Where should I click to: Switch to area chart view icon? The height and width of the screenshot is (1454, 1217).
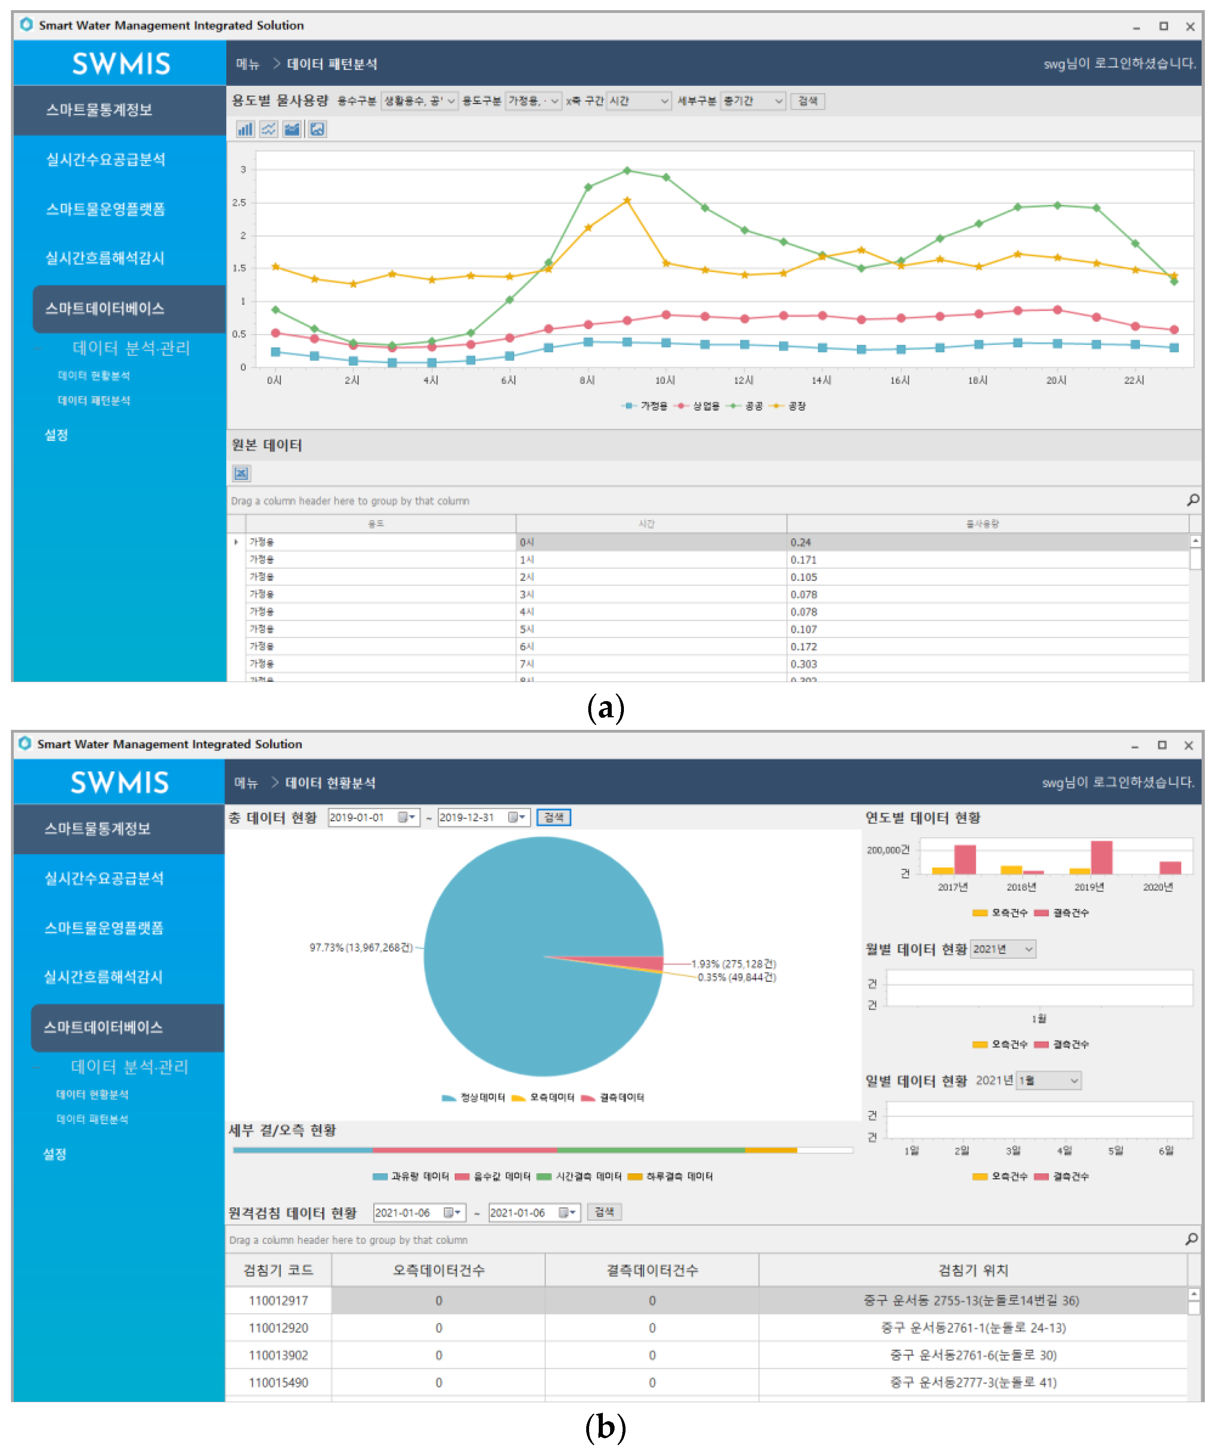(x=292, y=130)
